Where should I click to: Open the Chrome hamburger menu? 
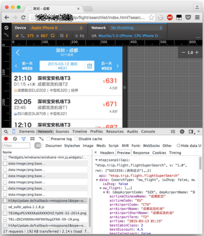(x=197, y=17)
